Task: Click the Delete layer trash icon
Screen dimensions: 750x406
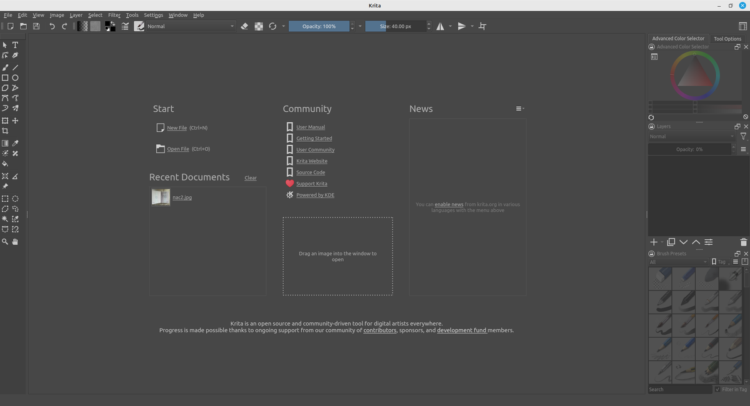Action: (743, 242)
